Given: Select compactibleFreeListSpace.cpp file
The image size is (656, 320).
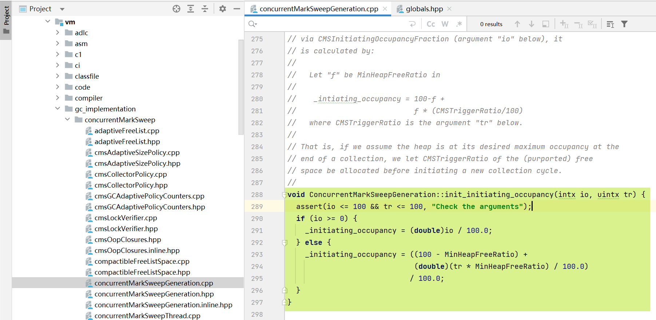Looking at the screenshot, I should point(142,261).
